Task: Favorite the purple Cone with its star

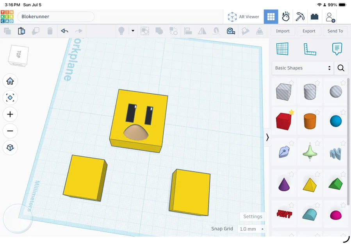Action: (x=291, y=174)
